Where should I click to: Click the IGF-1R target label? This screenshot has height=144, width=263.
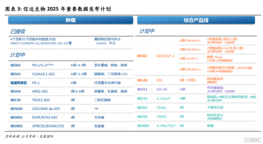point(162,89)
